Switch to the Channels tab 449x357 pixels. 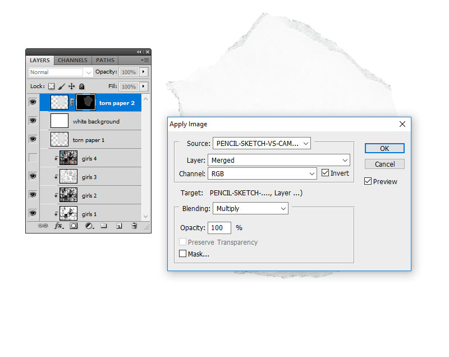point(72,61)
